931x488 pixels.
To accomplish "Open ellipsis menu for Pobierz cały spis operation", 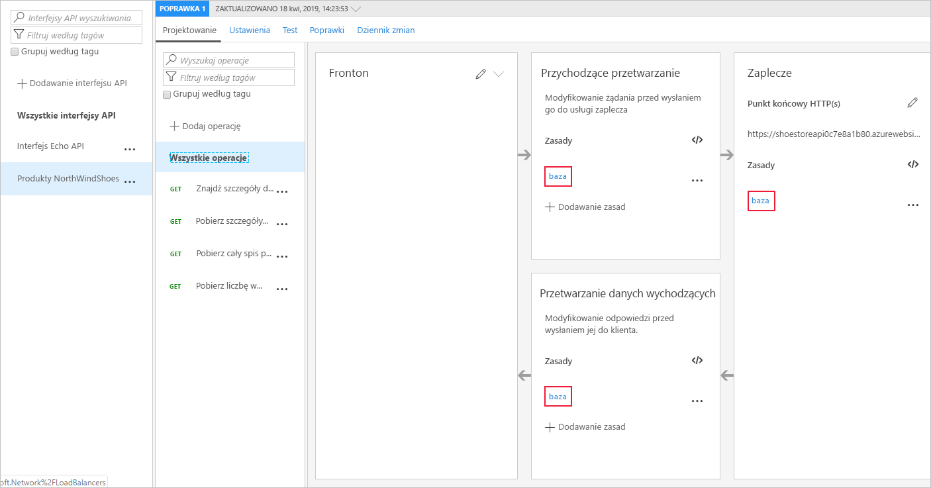I will (282, 257).
